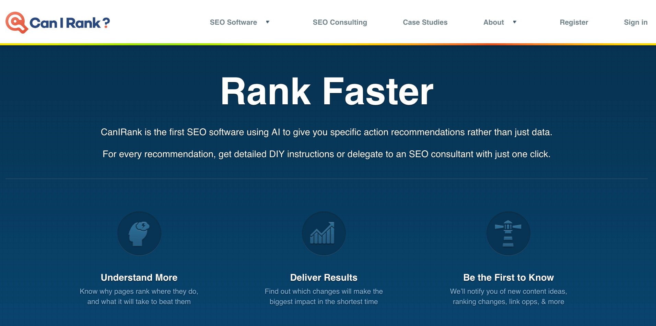656x326 pixels.
Task: Click the brain head Understand More icon
Action: pyautogui.click(x=139, y=233)
